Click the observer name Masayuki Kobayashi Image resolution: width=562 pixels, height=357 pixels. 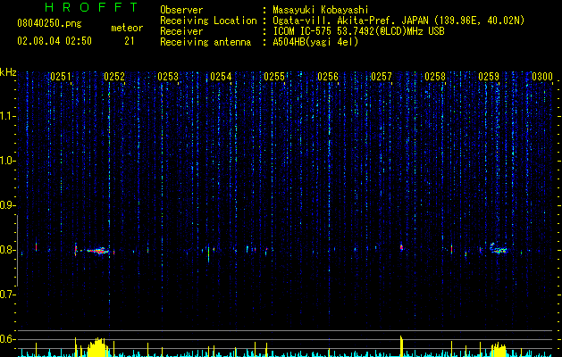(x=321, y=10)
